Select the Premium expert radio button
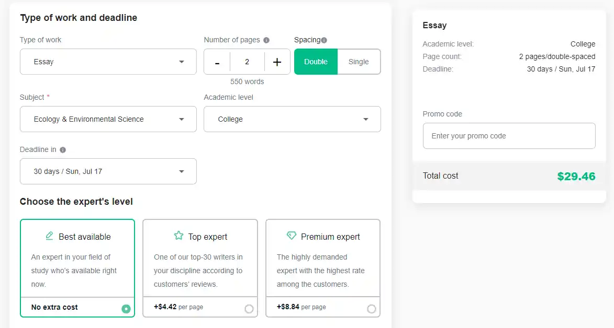The width and height of the screenshot is (614, 328). tap(372, 309)
